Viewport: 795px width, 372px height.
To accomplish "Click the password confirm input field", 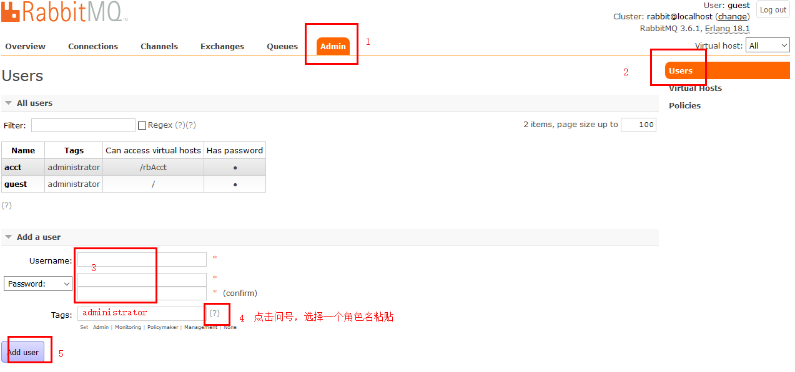I will tap(142, 293).
